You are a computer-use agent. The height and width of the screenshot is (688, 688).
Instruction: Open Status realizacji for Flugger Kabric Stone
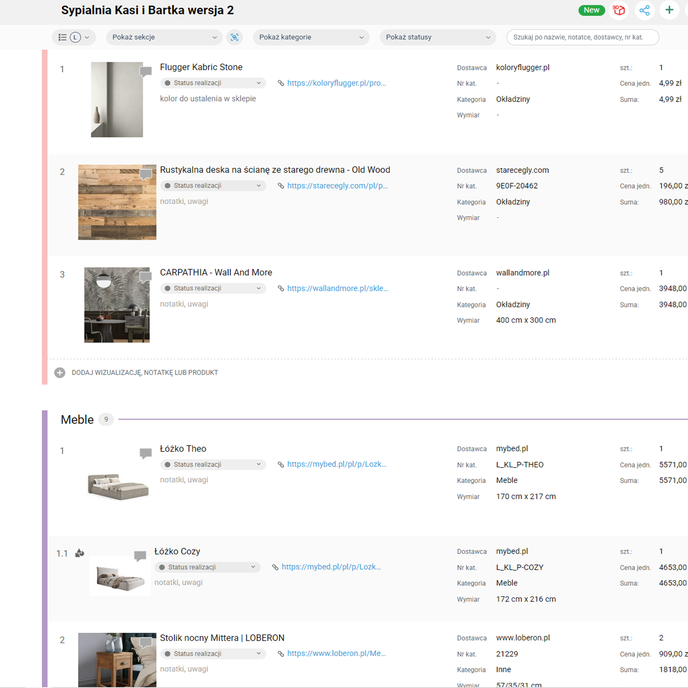213,83
